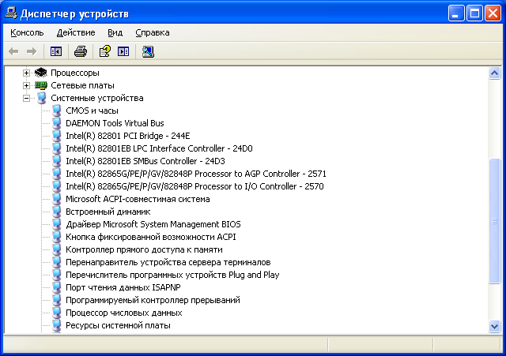Click icon beside Processor to I/O Controller - 2570
Viewport: 506px width, 356px height.
(57, 186)
